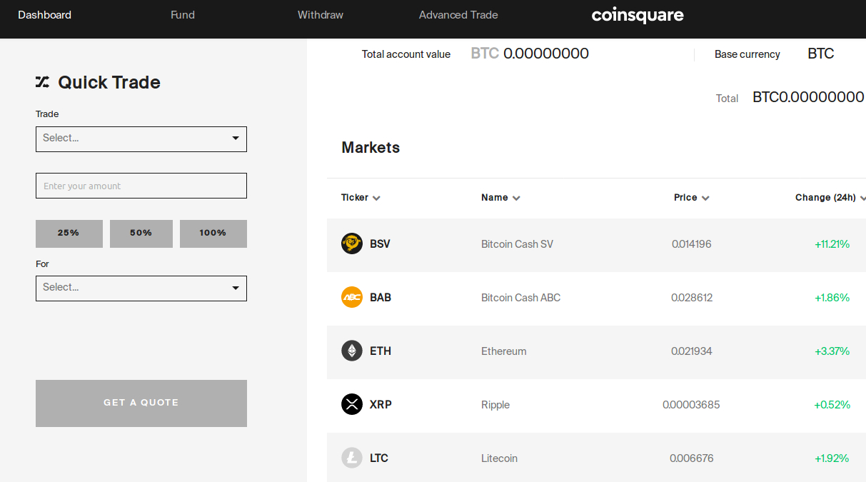Open the Trade currency dropdown
866x482 pixels.
pos(141,139)
